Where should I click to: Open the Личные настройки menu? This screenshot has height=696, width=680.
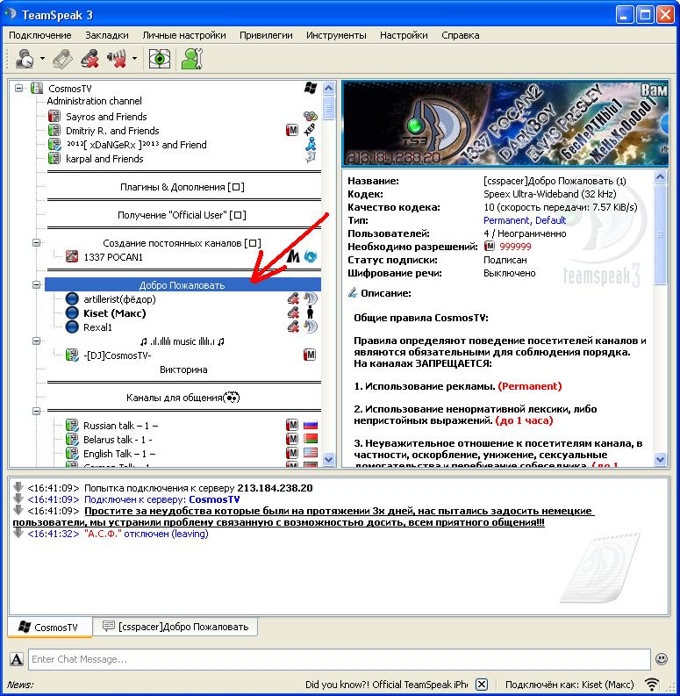[184, 35]
